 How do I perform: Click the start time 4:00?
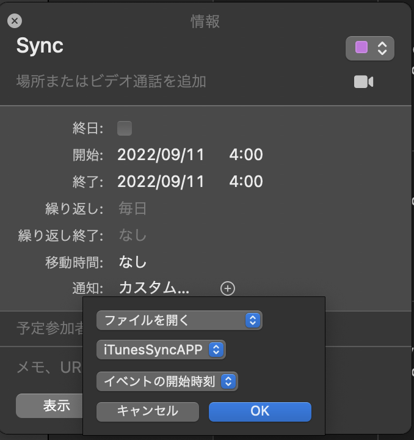(246, 155)
